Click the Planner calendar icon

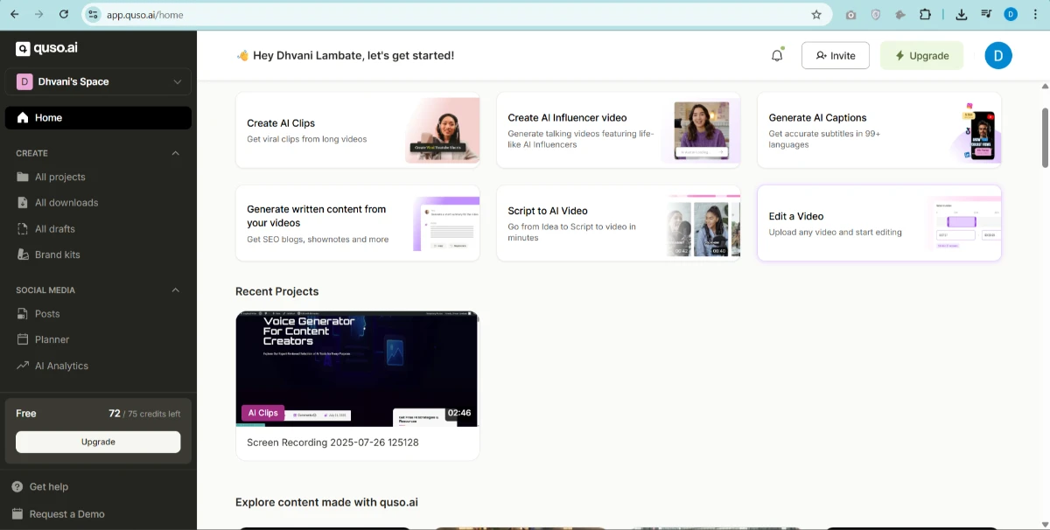(23, 339)
